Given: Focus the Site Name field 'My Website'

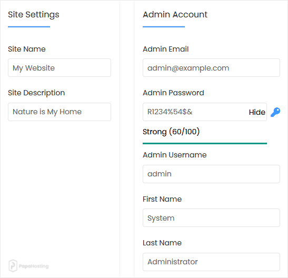Looking at the screenshot, I should [59, 68].
